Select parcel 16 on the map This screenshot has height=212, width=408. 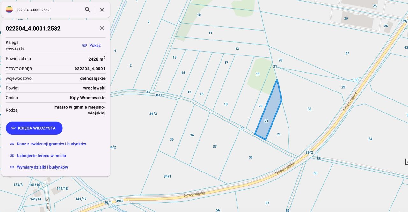coord(201,94)
